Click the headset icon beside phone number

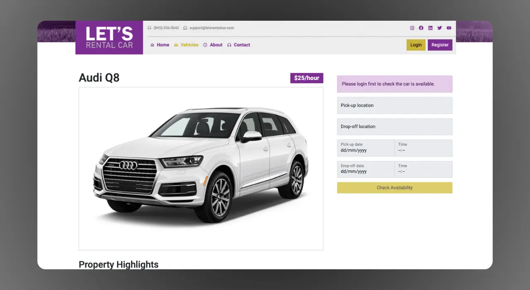tap(149, 28)
